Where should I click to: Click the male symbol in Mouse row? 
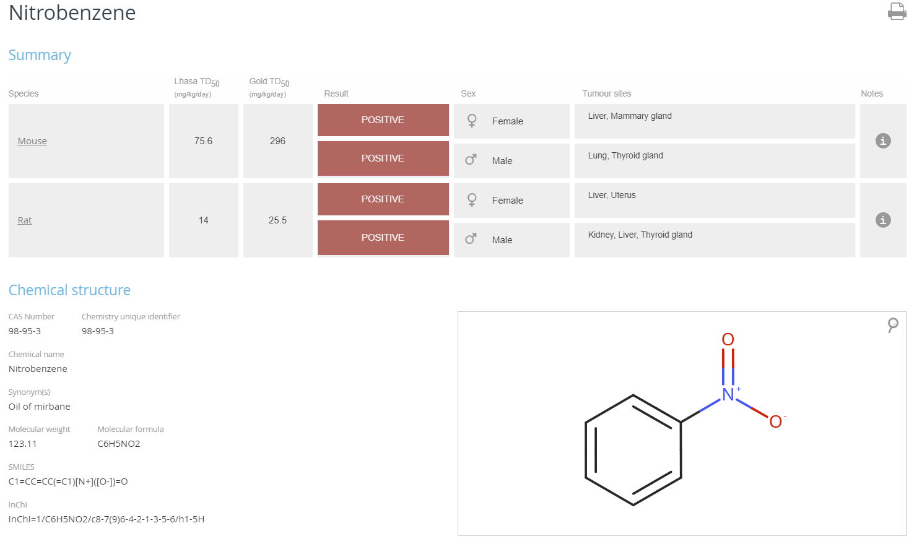(471, 160)
